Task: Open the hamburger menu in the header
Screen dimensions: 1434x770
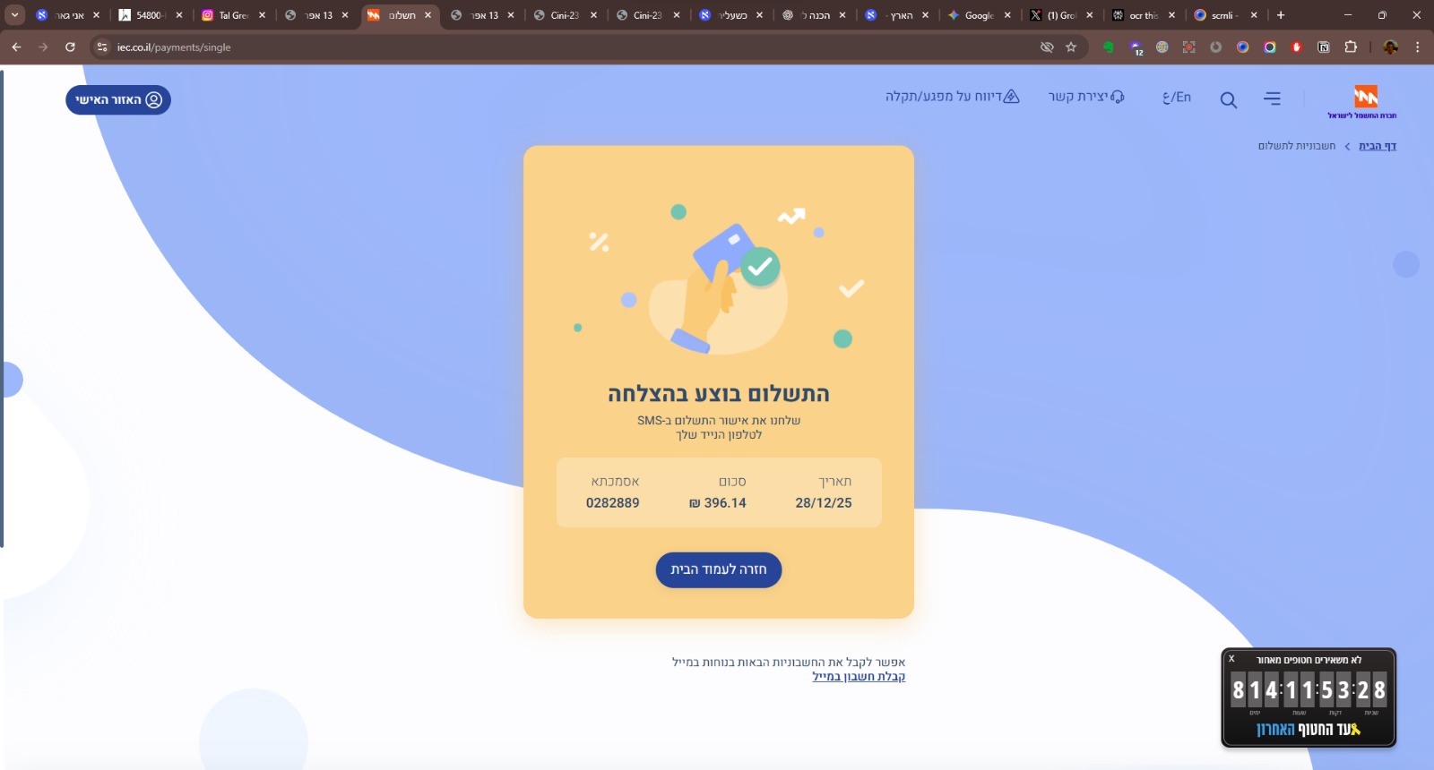Action: (x=1272, y=98)
